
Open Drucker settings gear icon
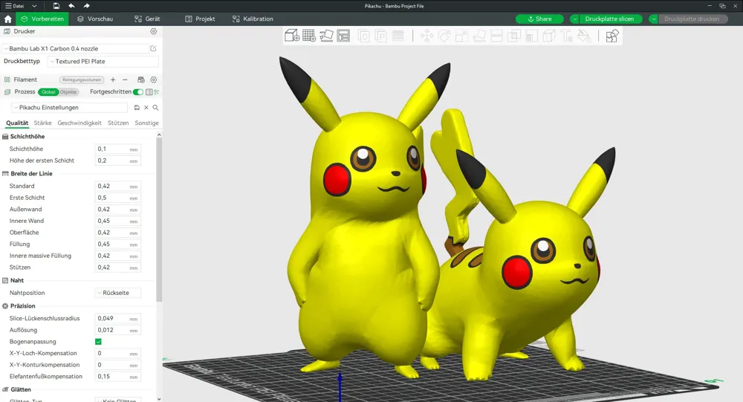(x=154, y=31)
